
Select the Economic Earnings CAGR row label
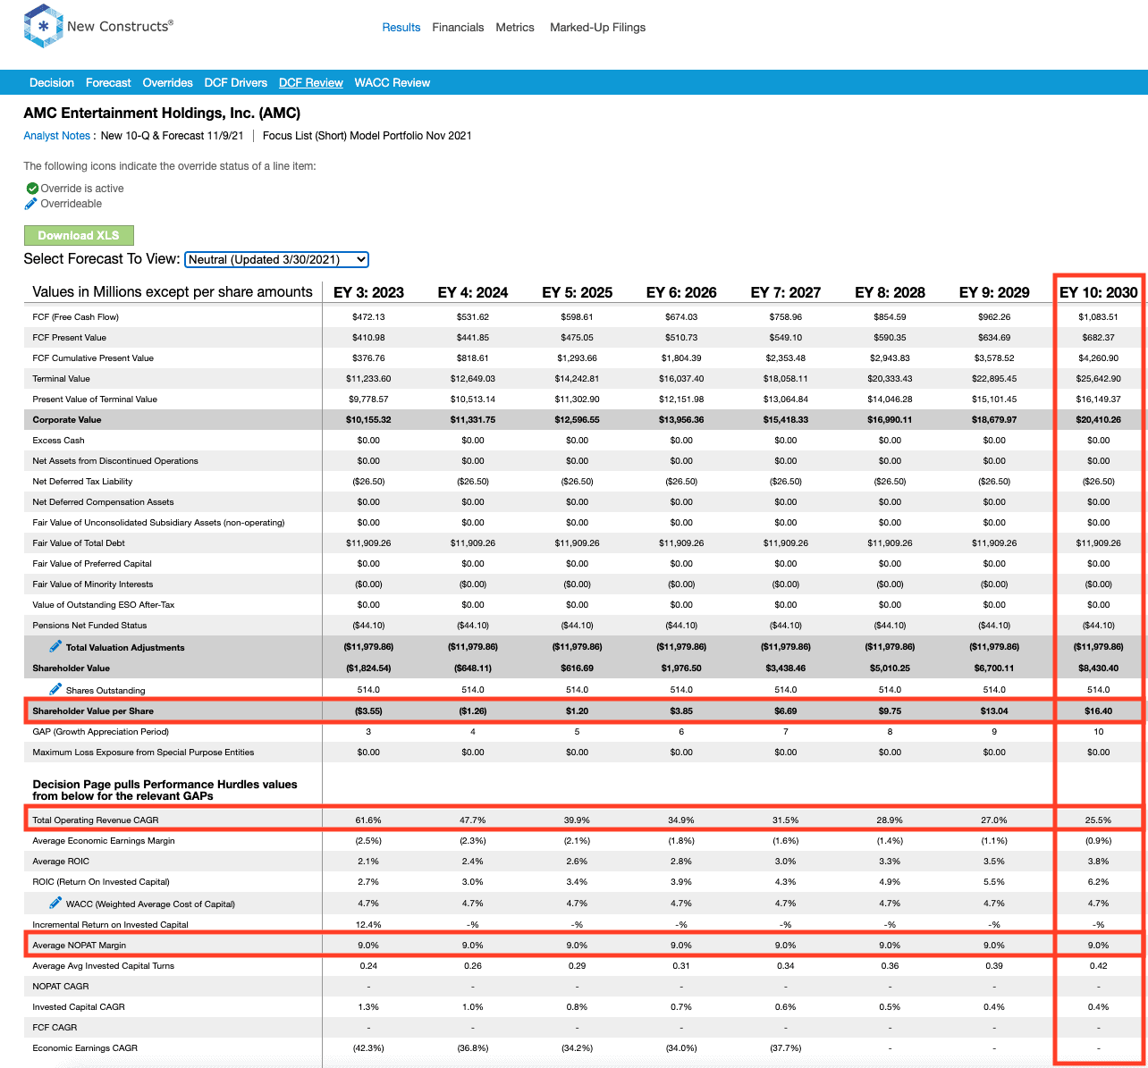(85, 1047)
